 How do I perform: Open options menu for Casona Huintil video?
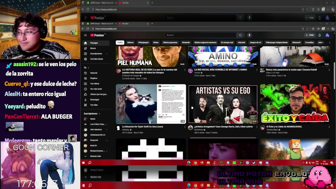(x=329, y=70)
